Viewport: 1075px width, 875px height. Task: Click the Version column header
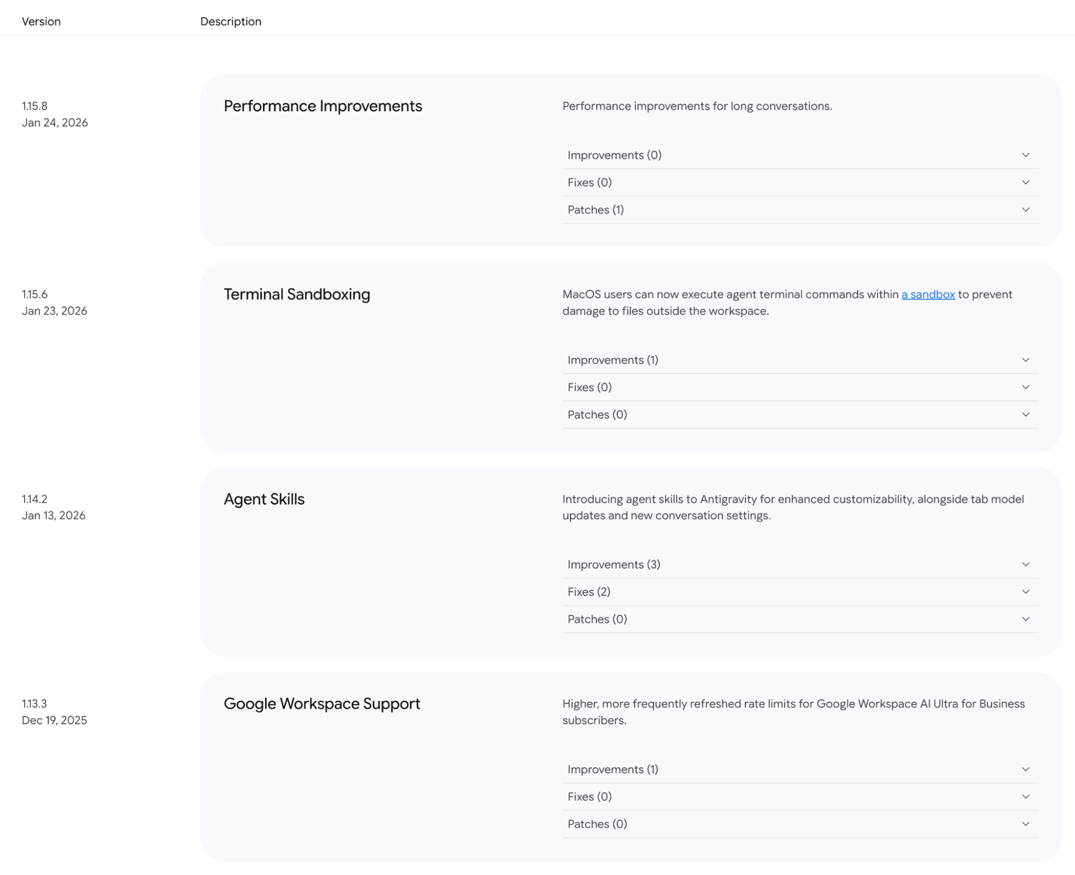(41, 22)
